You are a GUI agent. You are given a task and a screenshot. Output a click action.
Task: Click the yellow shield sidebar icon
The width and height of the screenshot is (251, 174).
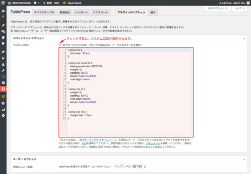click(x=3, y=97)
